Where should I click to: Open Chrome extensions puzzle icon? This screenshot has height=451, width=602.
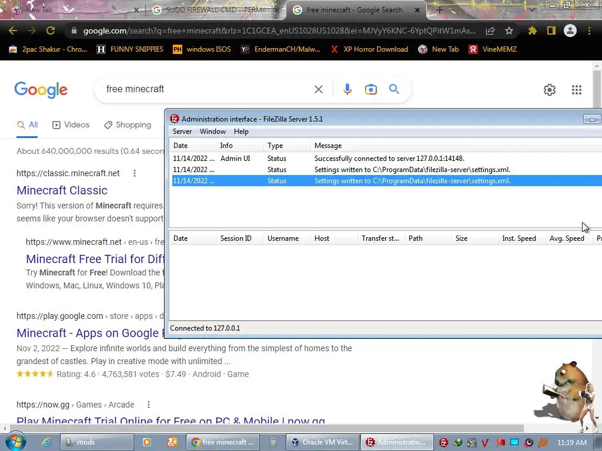tap(533, 31)
